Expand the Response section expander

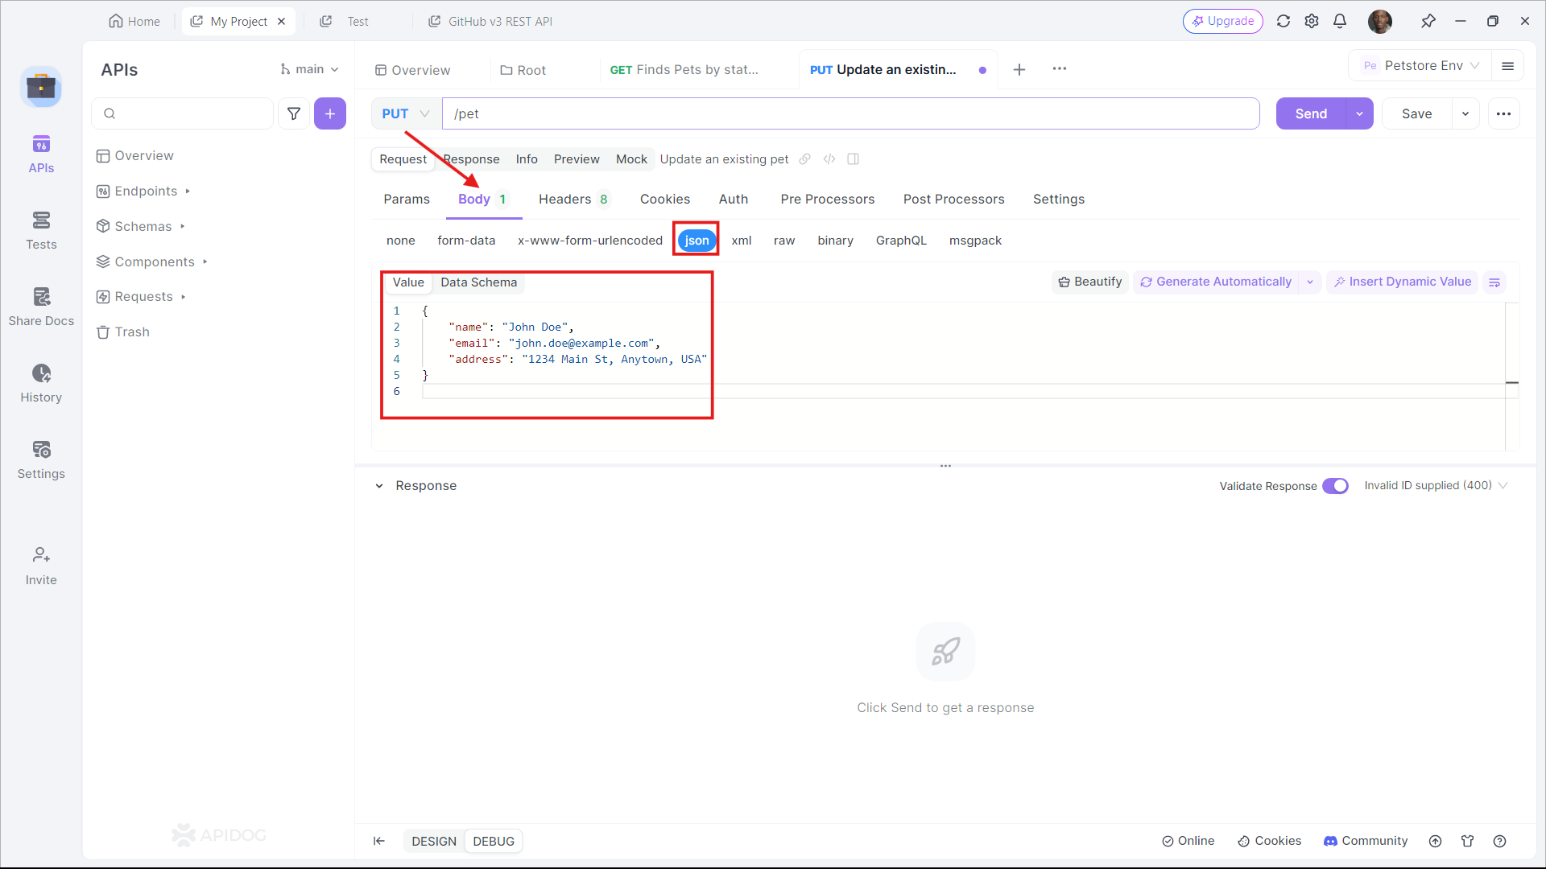coord(380,485)
